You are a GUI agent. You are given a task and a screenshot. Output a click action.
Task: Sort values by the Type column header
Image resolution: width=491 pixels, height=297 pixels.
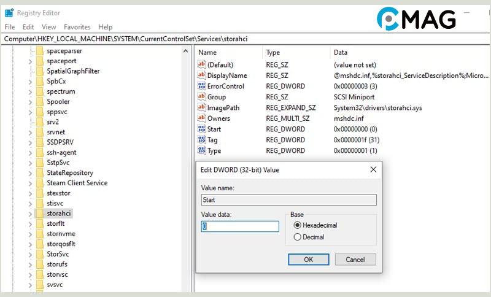pyautogui.click(x=273, y=53)
